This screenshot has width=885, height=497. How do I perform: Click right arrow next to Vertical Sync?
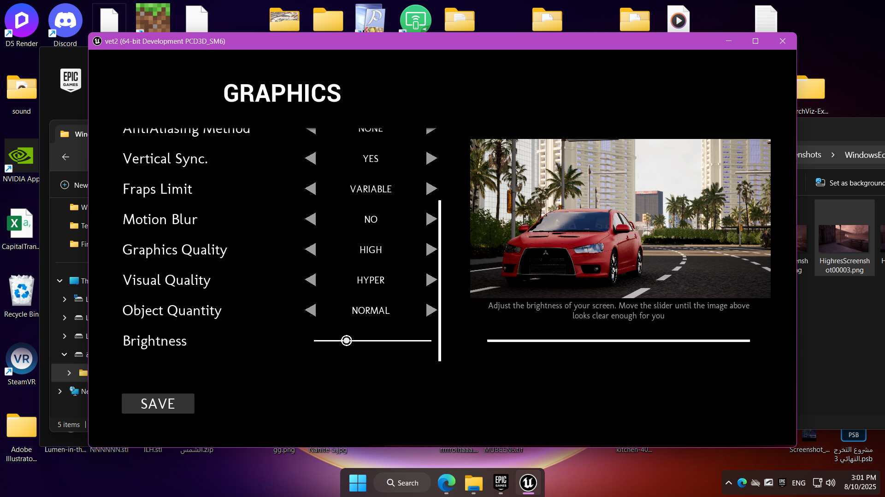click(431, 159)
